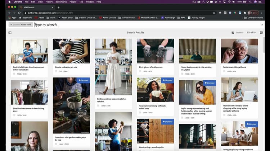The width and height of the screenshot is (270, 151).
Task: Open a new Chrome tab
Action: click(59, 7)
